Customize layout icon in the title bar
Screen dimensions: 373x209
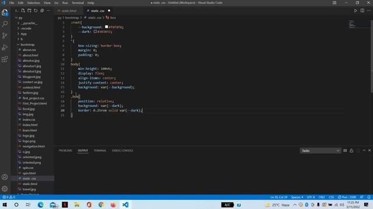pos(334,3)
